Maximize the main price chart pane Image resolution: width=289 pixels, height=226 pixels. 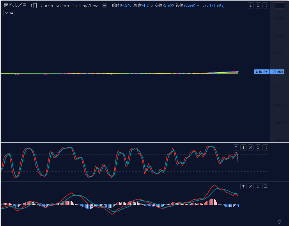[x=265, y=6]
